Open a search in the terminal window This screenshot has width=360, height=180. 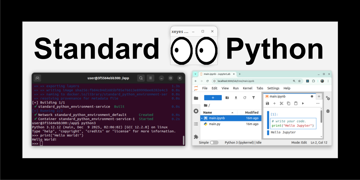click(x=141, y=78)
